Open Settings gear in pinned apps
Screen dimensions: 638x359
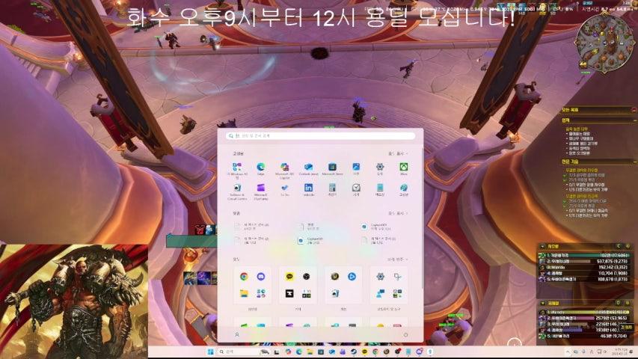click(380, 168)
